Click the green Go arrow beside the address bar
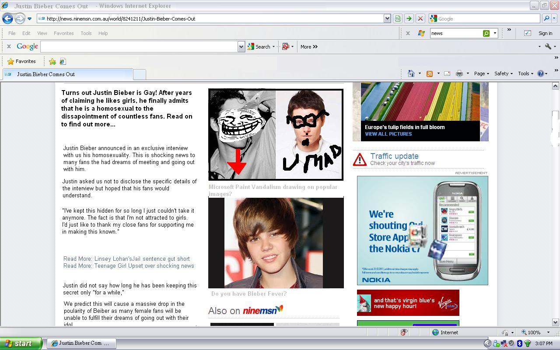The height and width of the screenshot is (350, 560). [x=409, y=18]
